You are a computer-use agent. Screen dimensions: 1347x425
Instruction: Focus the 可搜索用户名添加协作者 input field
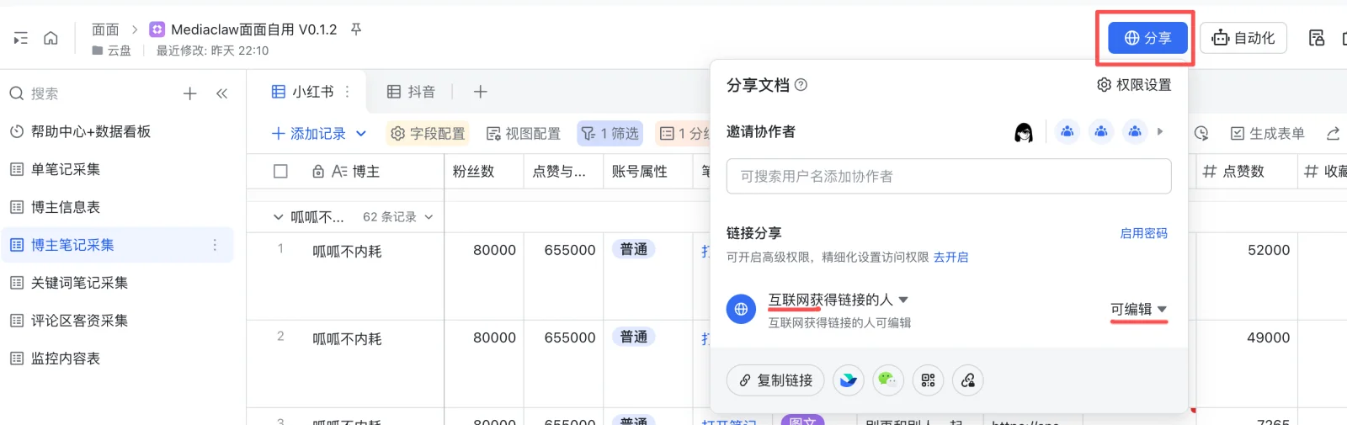coord(949,177)
